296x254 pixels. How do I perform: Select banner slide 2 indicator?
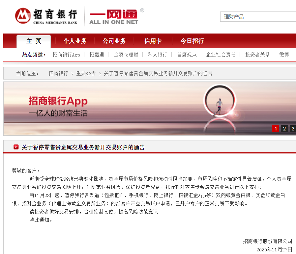coord(284,129)
